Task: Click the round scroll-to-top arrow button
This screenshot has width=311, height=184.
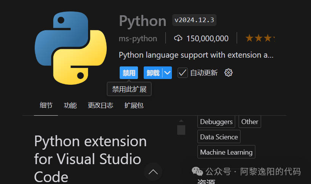Action: coord(153,172)
